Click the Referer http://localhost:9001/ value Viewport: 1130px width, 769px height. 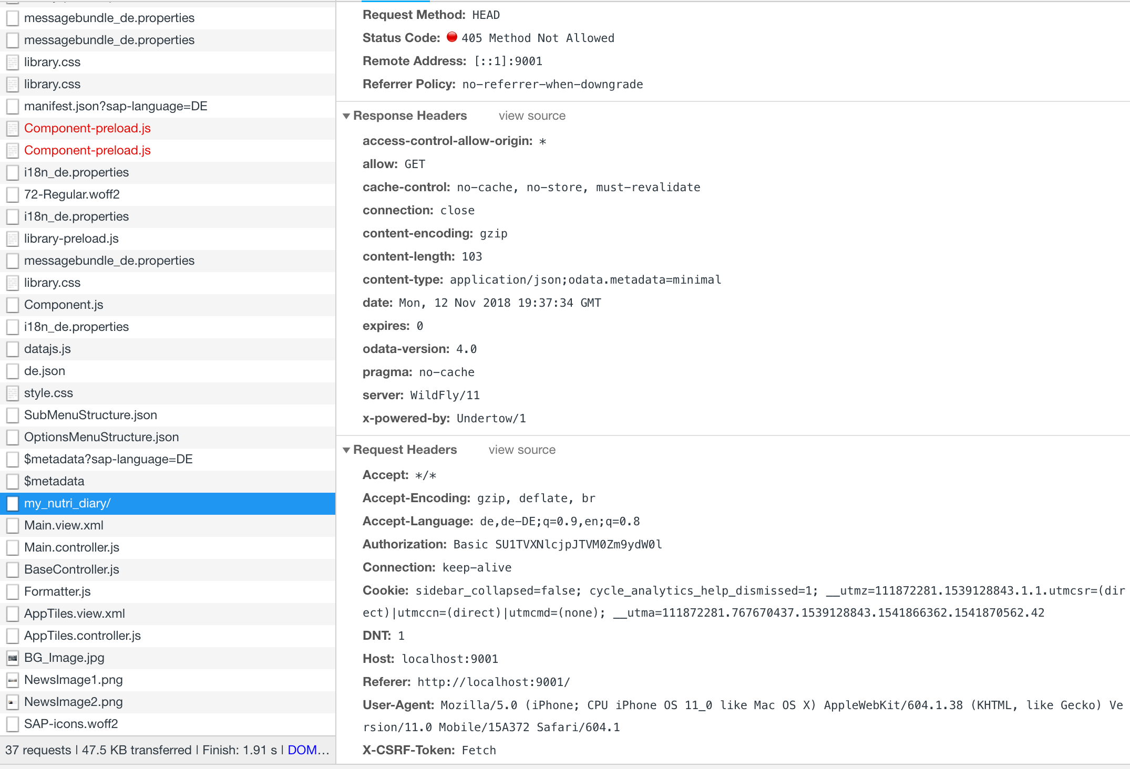pyautogui.click(x=494, y=682)
